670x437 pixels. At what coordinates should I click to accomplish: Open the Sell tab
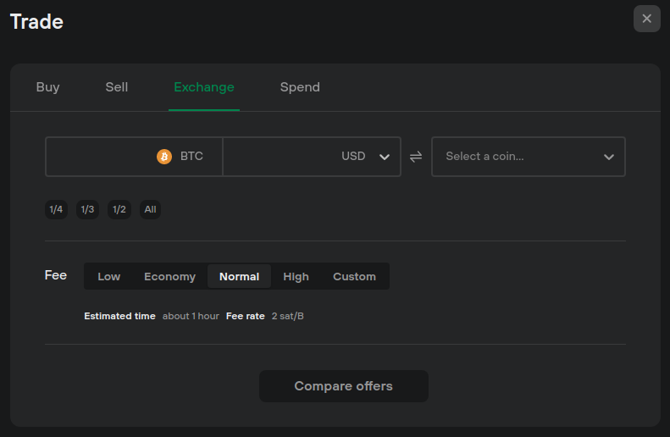tap(117, 87)
